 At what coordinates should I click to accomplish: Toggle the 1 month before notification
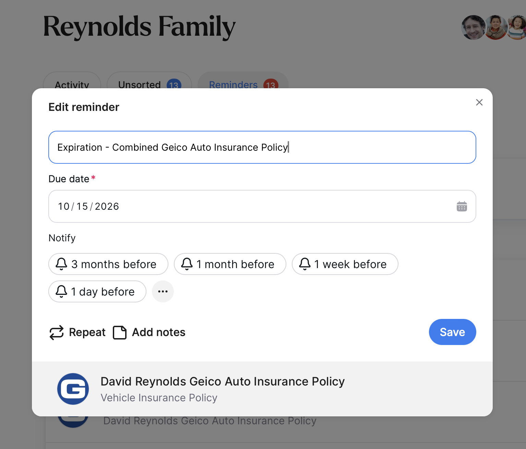(230, 264)
